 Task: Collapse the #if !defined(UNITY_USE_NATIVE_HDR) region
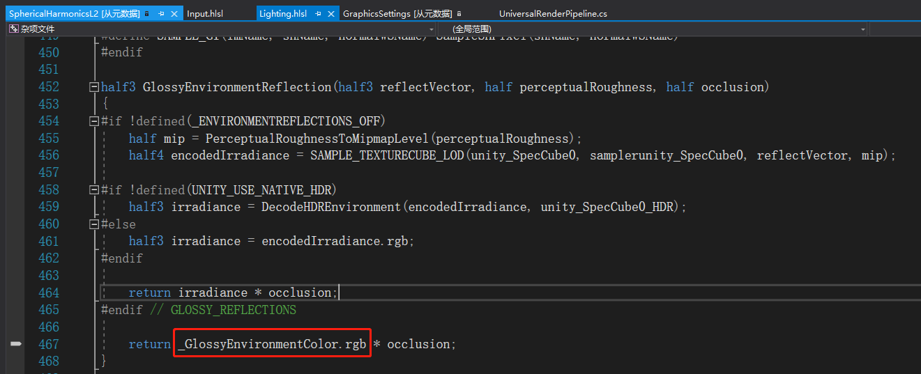click(x=94, y=189)
